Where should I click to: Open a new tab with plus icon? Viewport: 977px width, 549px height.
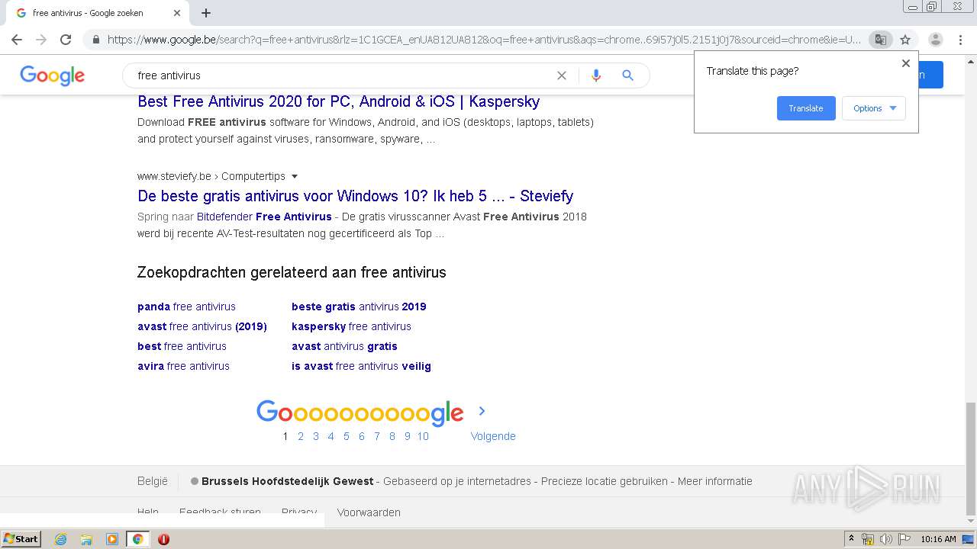coord(206,13)
